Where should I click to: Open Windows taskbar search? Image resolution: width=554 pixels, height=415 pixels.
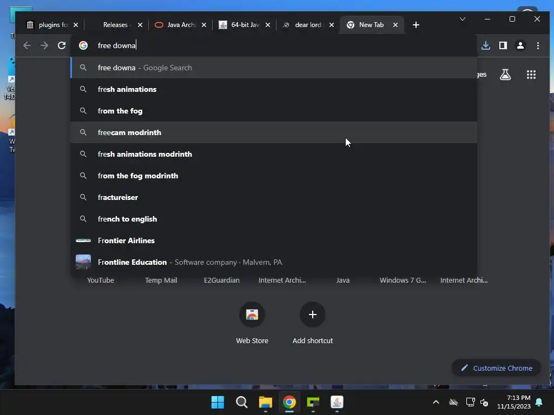click(x=242, y=402)
